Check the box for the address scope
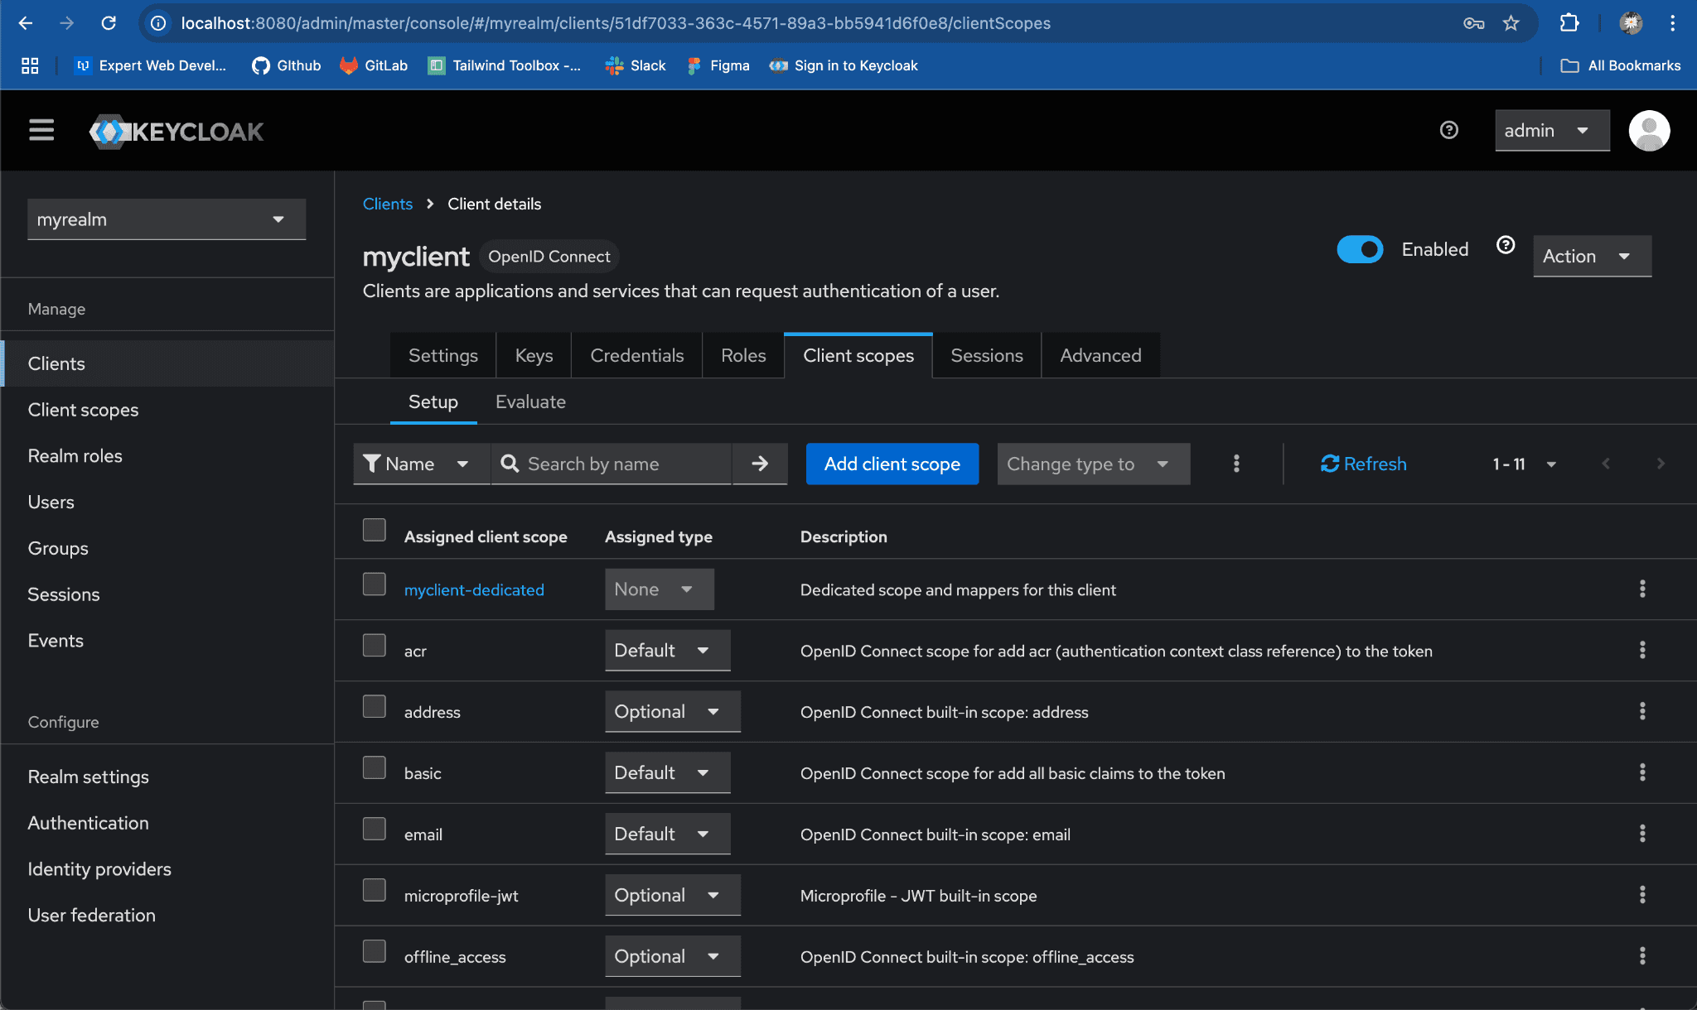This screenshot has width=1697, height=1010. 375,706
